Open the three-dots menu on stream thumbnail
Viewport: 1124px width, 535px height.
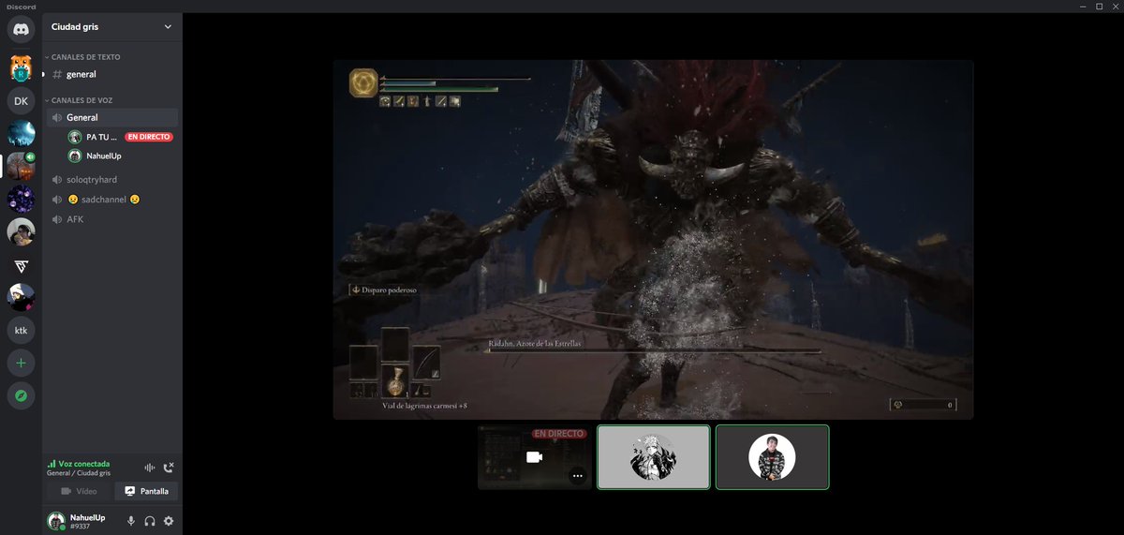577,476
